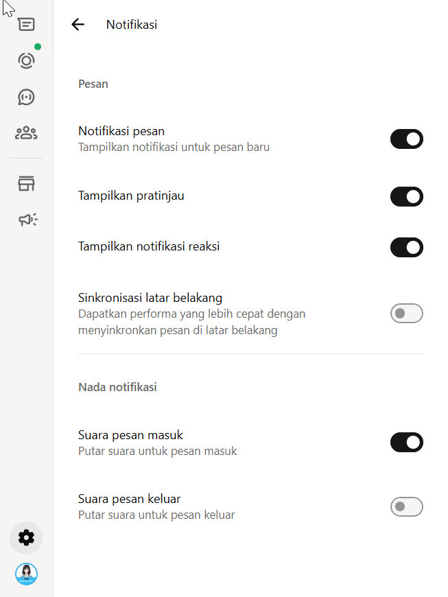Turn off the Tampilkan pratinjau switch

click(x=407, y=197)
